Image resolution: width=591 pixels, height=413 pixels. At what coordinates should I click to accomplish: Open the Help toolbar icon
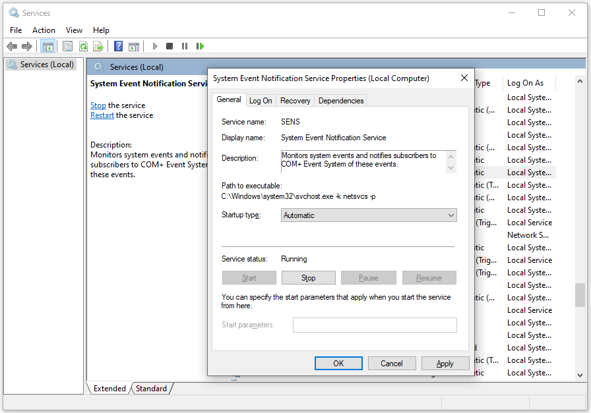pyautogui.click(x=118, y=46)
